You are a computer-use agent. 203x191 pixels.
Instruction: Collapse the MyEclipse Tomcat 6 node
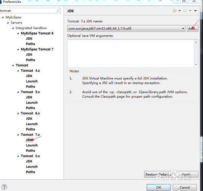tap(18, 33)
